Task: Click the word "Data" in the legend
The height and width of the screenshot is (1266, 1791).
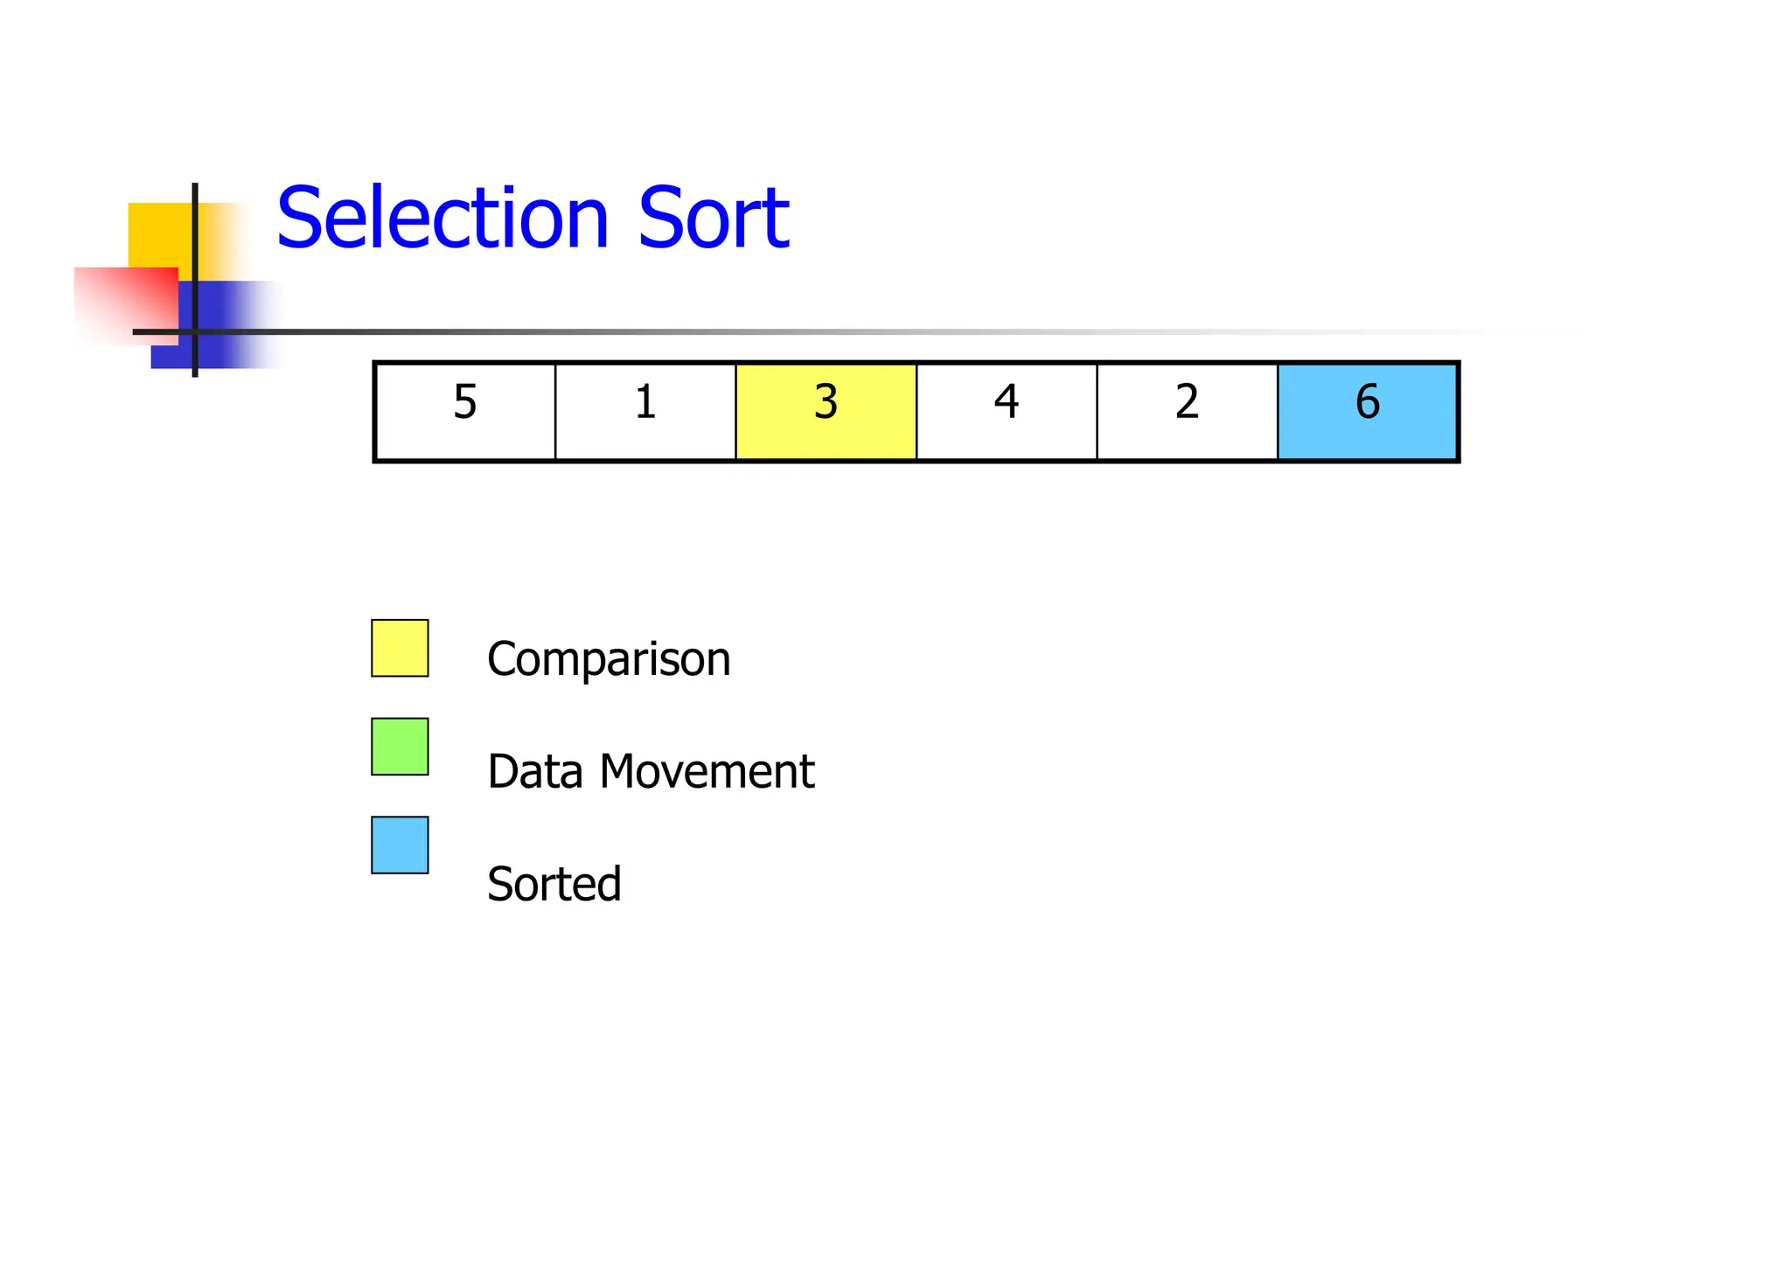Action: pyautogui.click(x=534, y=772)
